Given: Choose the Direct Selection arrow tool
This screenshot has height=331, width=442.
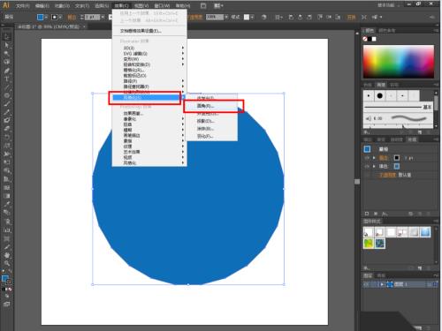Looking at the screenshot, I should 7,45.
